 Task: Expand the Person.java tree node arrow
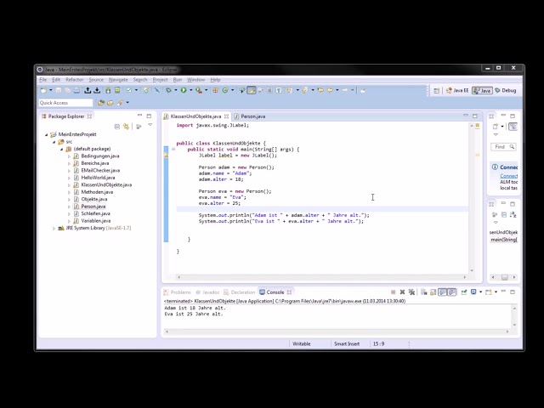[x=69, y=207]
